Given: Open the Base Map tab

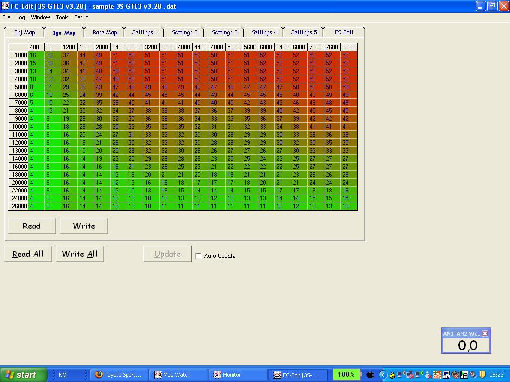Looking at the screenshot, I should (105, 32).
